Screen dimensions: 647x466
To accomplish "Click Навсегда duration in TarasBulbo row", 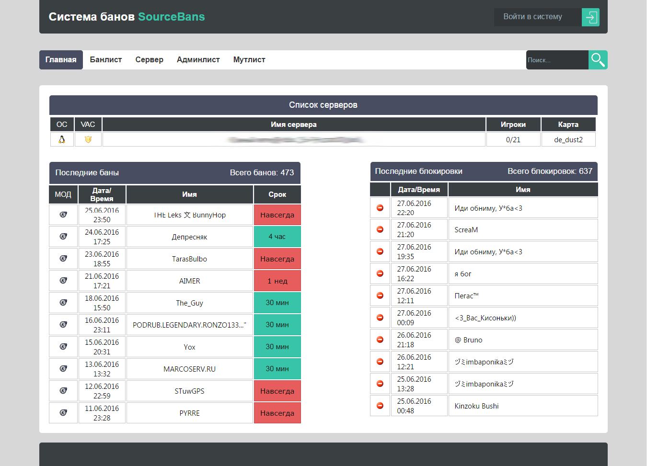I will coord(277,259).
